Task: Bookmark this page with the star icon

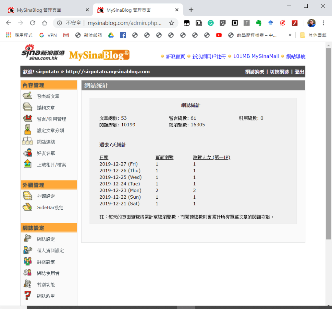Action: point(172,23)
